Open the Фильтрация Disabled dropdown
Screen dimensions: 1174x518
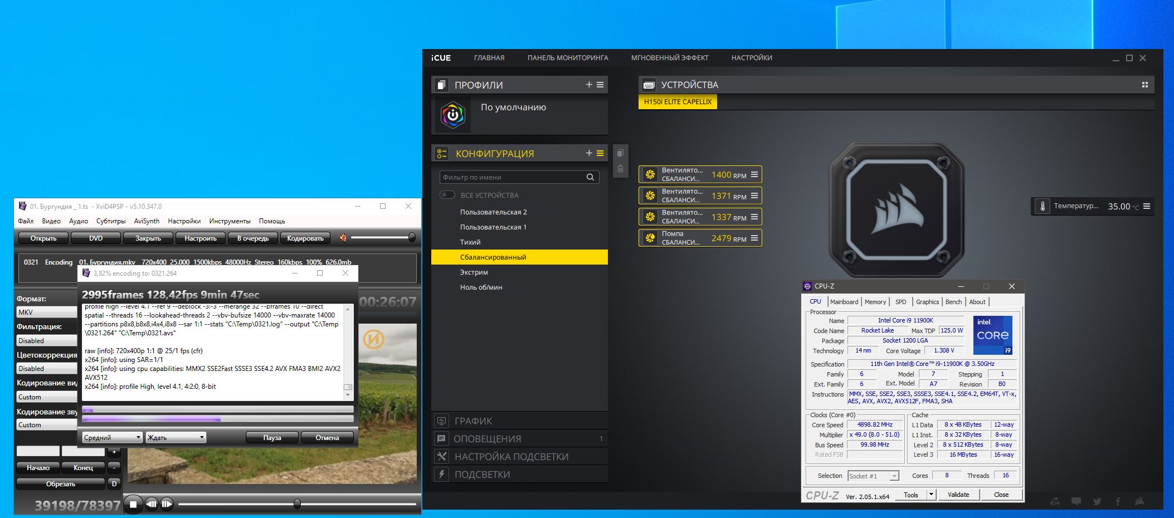(x=47, y=340)
